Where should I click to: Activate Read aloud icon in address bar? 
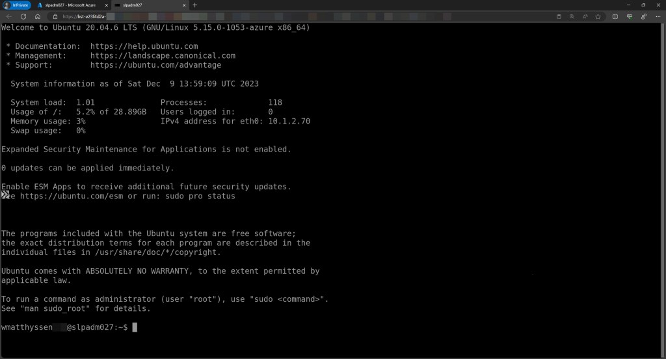tap(585, 16)
